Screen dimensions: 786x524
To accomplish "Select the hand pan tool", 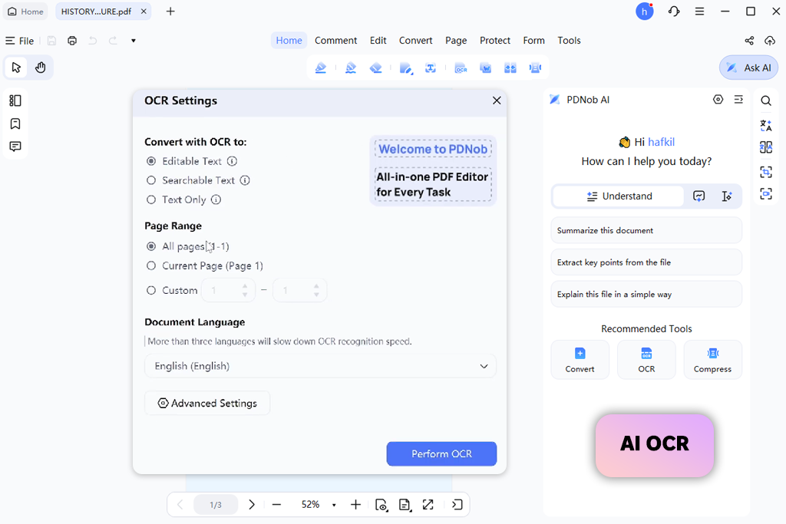I will 40,67.
